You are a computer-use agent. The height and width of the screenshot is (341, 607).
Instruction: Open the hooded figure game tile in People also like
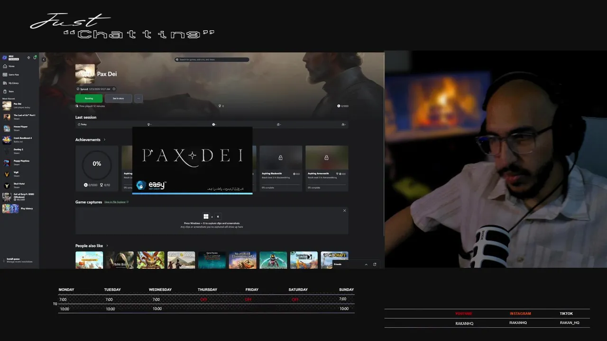tap(120, 260)
